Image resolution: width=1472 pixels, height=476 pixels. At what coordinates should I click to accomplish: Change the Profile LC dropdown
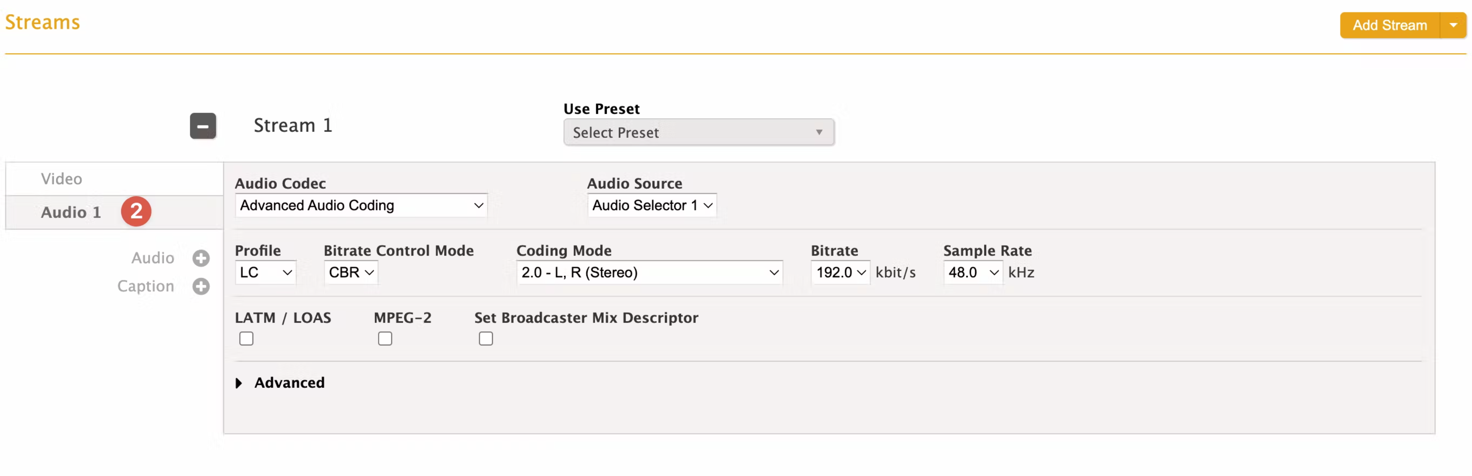point(266,273)
